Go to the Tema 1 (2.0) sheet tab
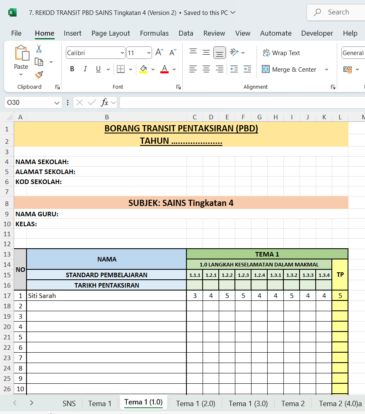The image size is (365, 414). pyautogui.click(x=196, y=404)
